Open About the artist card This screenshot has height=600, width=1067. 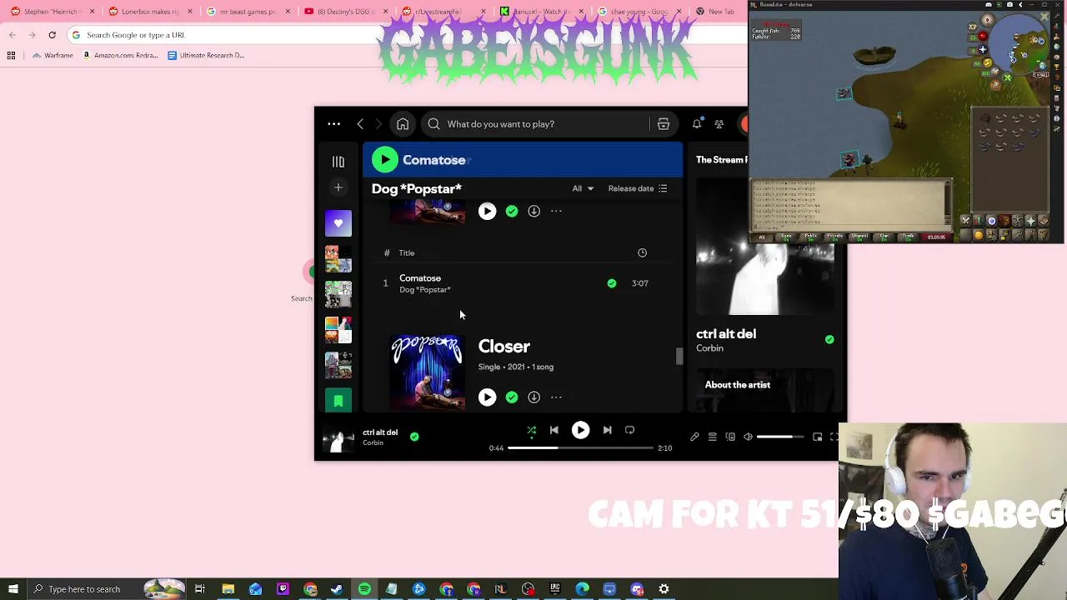(x=764, y=389)
